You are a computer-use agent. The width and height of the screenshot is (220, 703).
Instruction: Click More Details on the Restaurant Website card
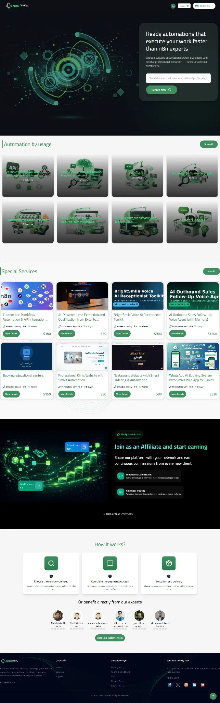(x=122, y=394)
